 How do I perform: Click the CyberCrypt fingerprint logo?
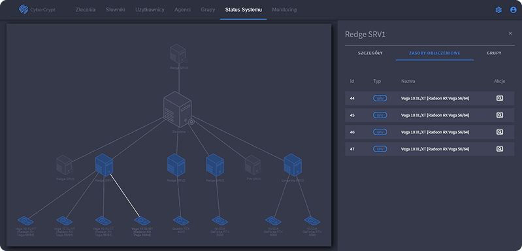[24, 10]
